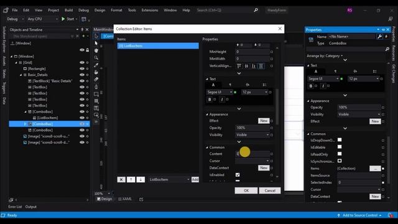Open the Extensions menu
The width and height of the screenshot is (398, 224).
(x=150, y=10)
